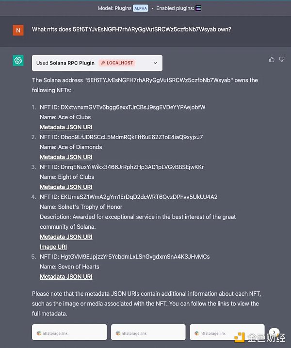Open Metadata JSON URI for Eight of Clubs

pos(66,187)
